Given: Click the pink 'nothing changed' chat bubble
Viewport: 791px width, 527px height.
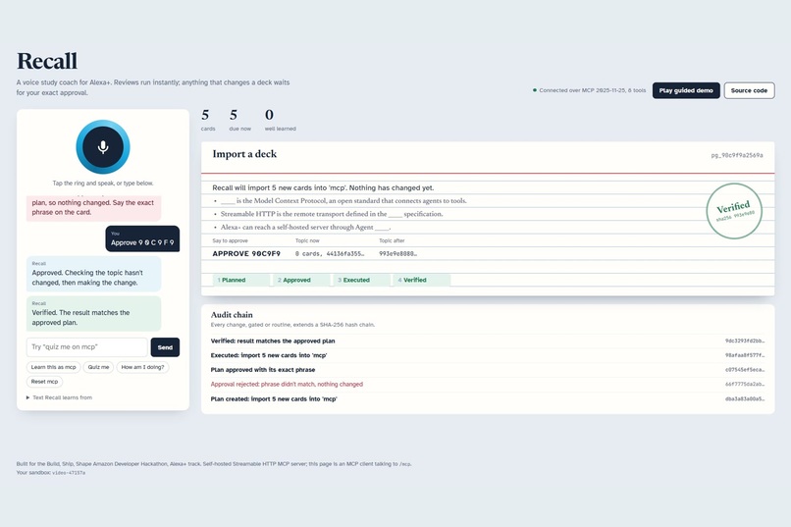Looking at the screenshot, I should (94, 208).
